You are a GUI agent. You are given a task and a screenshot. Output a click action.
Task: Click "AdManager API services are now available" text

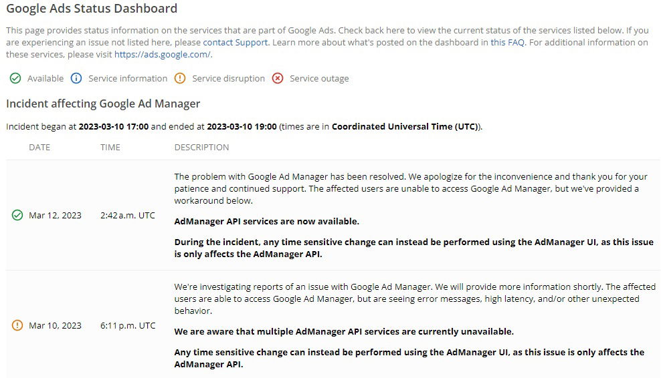266,221
